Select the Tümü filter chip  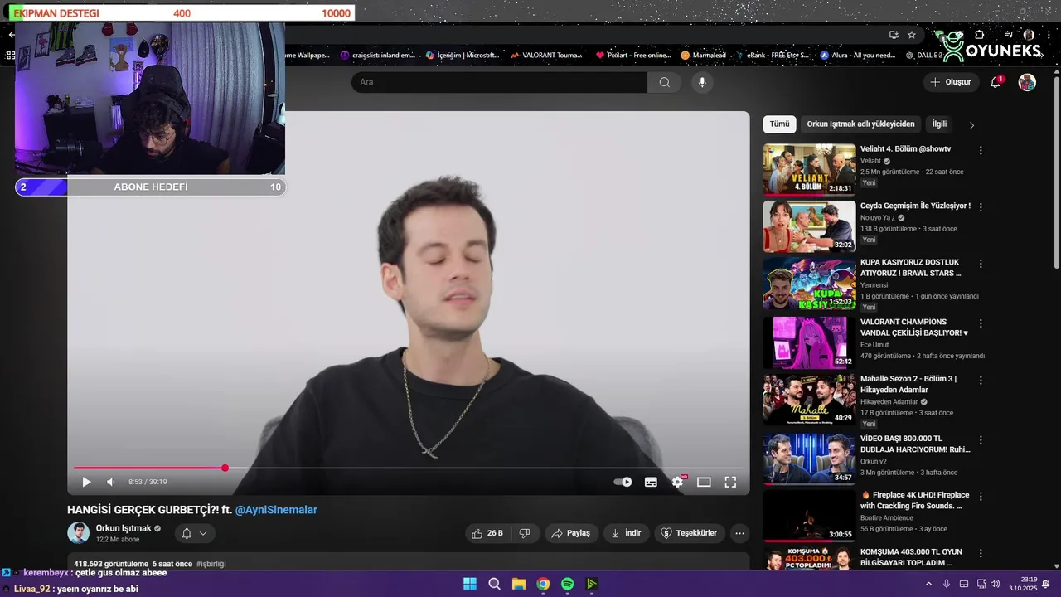[x=779, y=124]
